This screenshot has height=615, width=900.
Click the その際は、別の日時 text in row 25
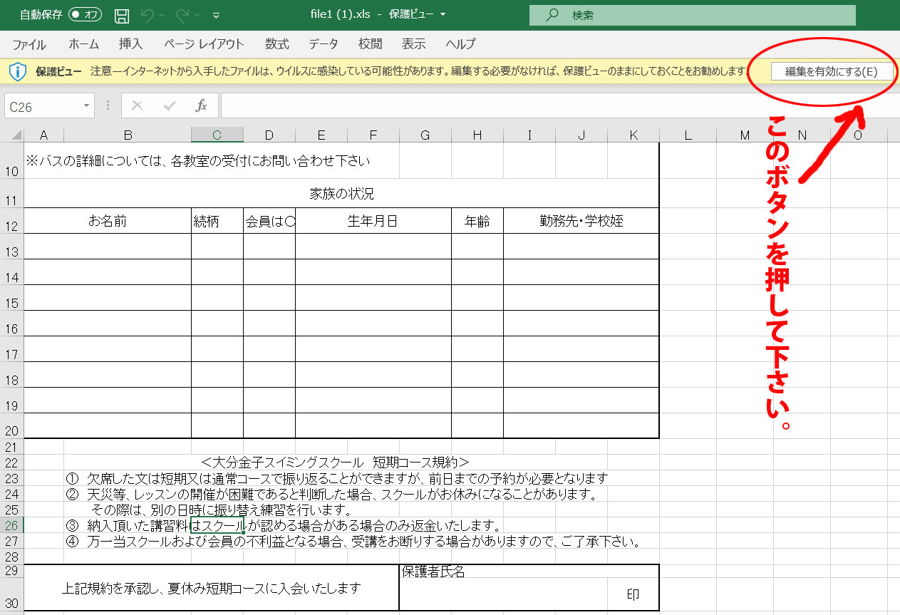coord(222,510)
